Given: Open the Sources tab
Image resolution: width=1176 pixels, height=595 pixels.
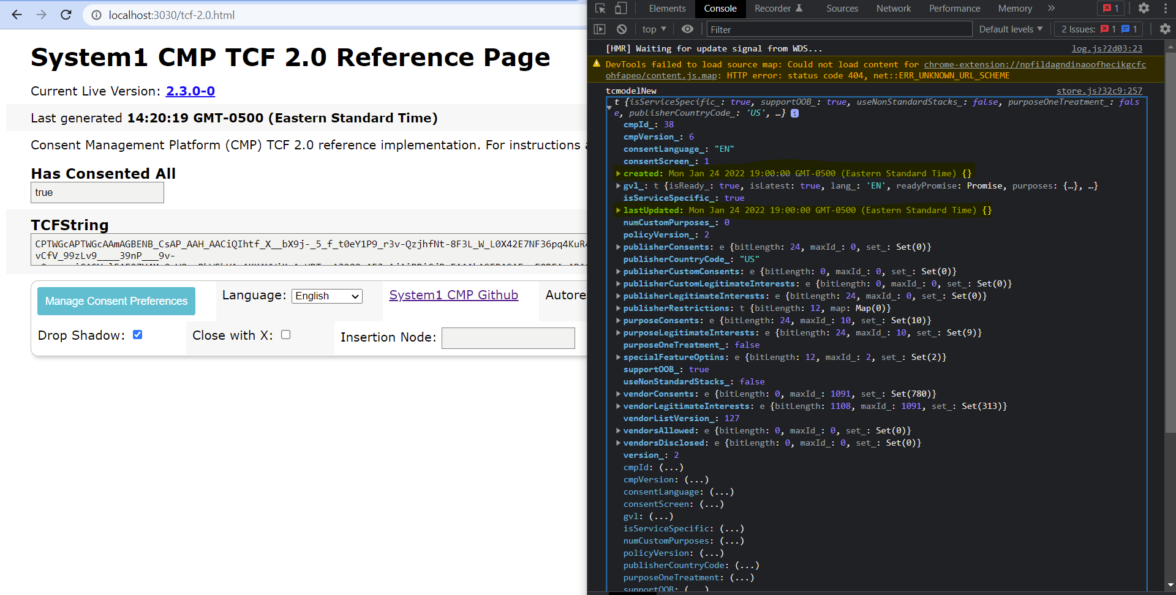Looking at the screenshot, I should pos(842,9).
